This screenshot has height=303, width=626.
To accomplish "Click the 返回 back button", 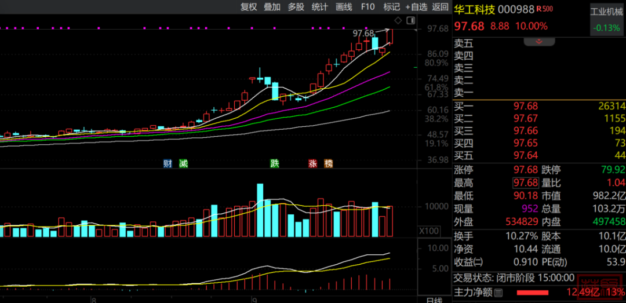I will 441,7.
